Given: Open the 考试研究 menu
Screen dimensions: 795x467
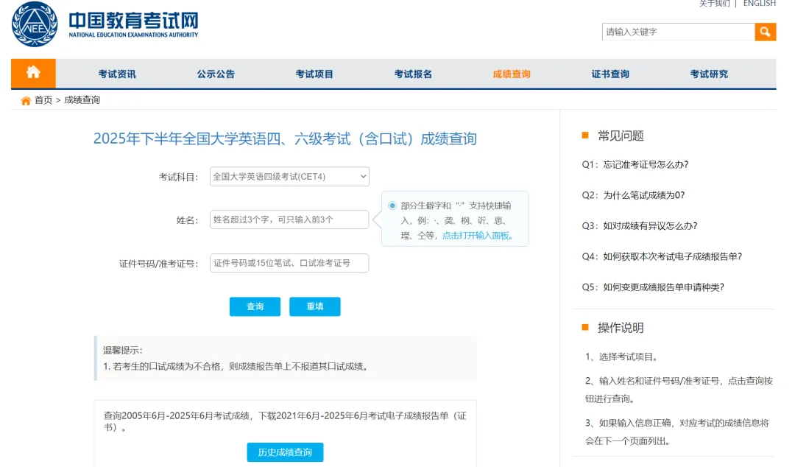Looking at the screenshot, I should [709, 74].
